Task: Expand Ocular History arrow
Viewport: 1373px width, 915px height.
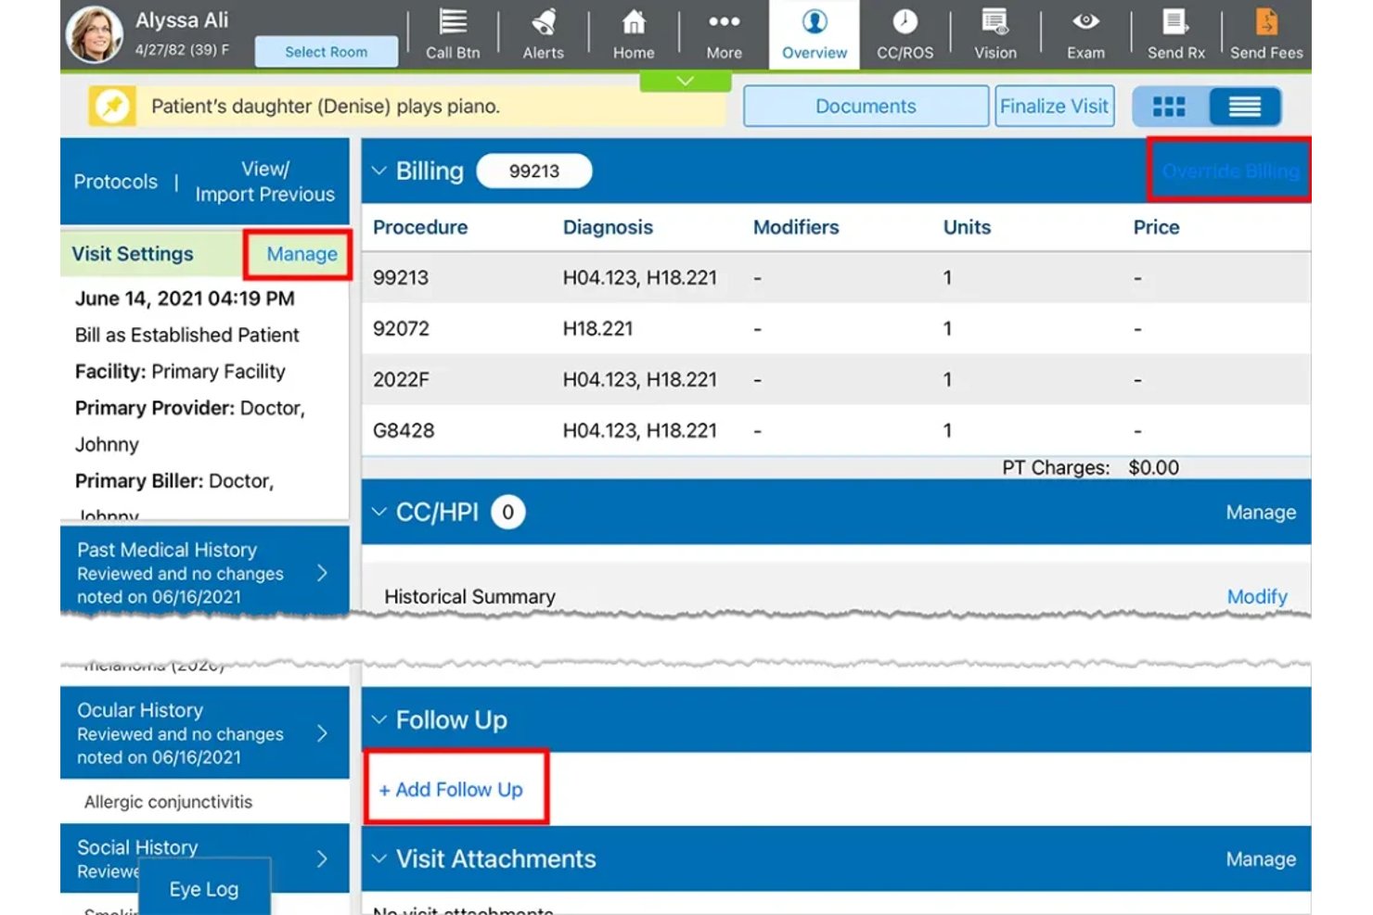Action: (x=322, y=733)
